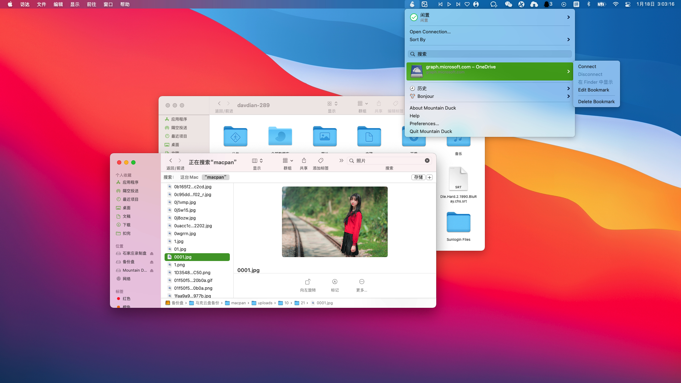
Task: Click the Add Tags icon in toolbar
Action: click(x=320, y=161)
